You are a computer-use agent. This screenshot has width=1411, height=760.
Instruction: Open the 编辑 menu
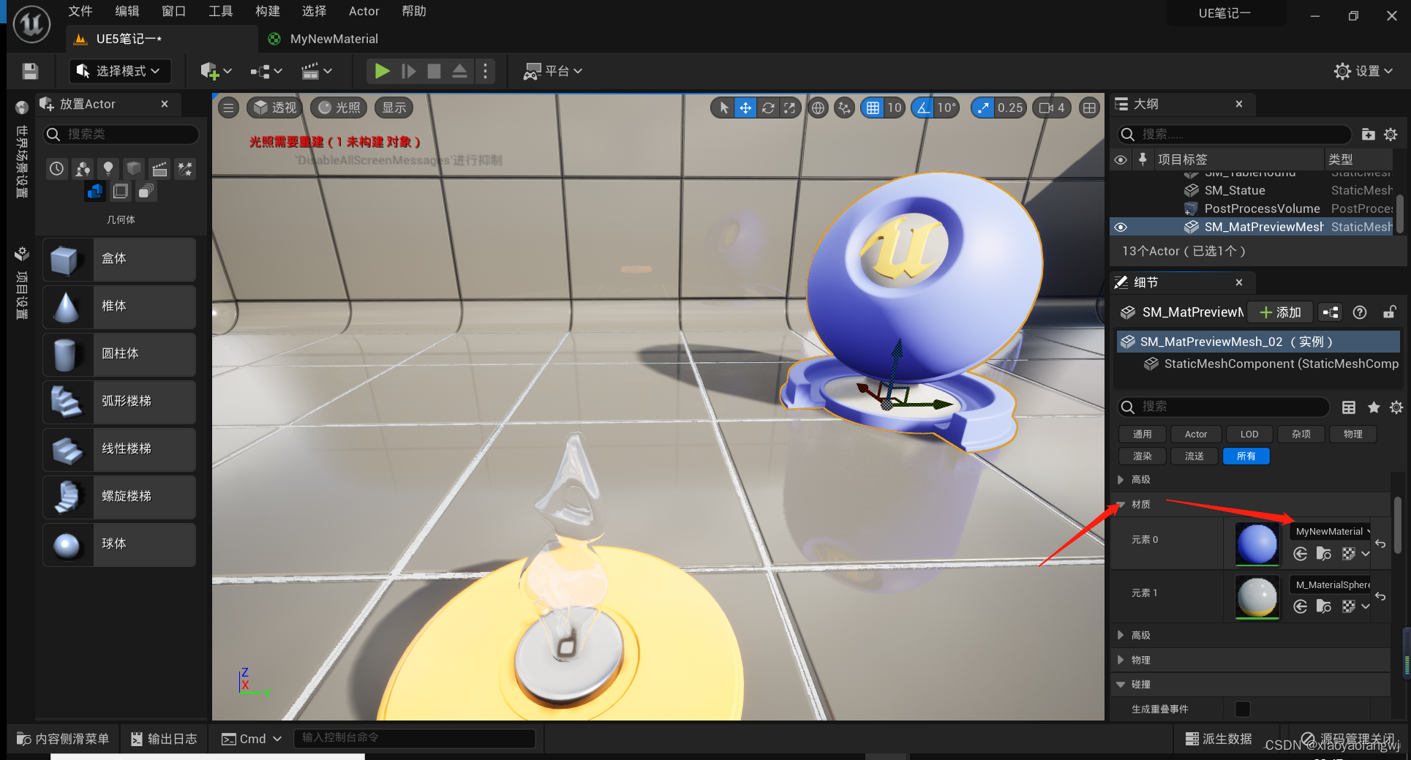pyautogui.click(x=127, y=11)
